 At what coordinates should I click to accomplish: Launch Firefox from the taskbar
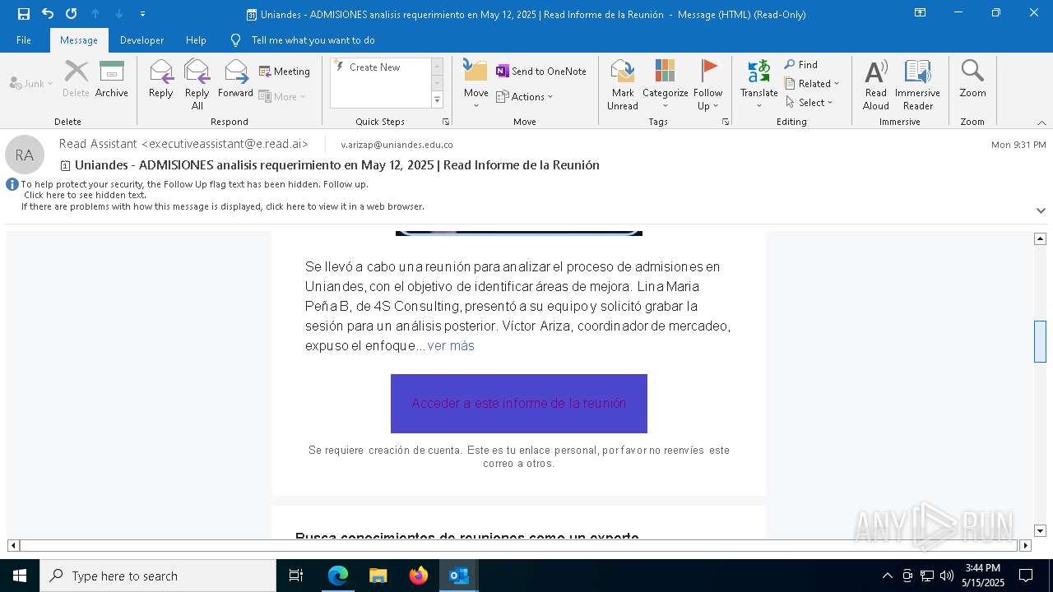coord(419,576)
